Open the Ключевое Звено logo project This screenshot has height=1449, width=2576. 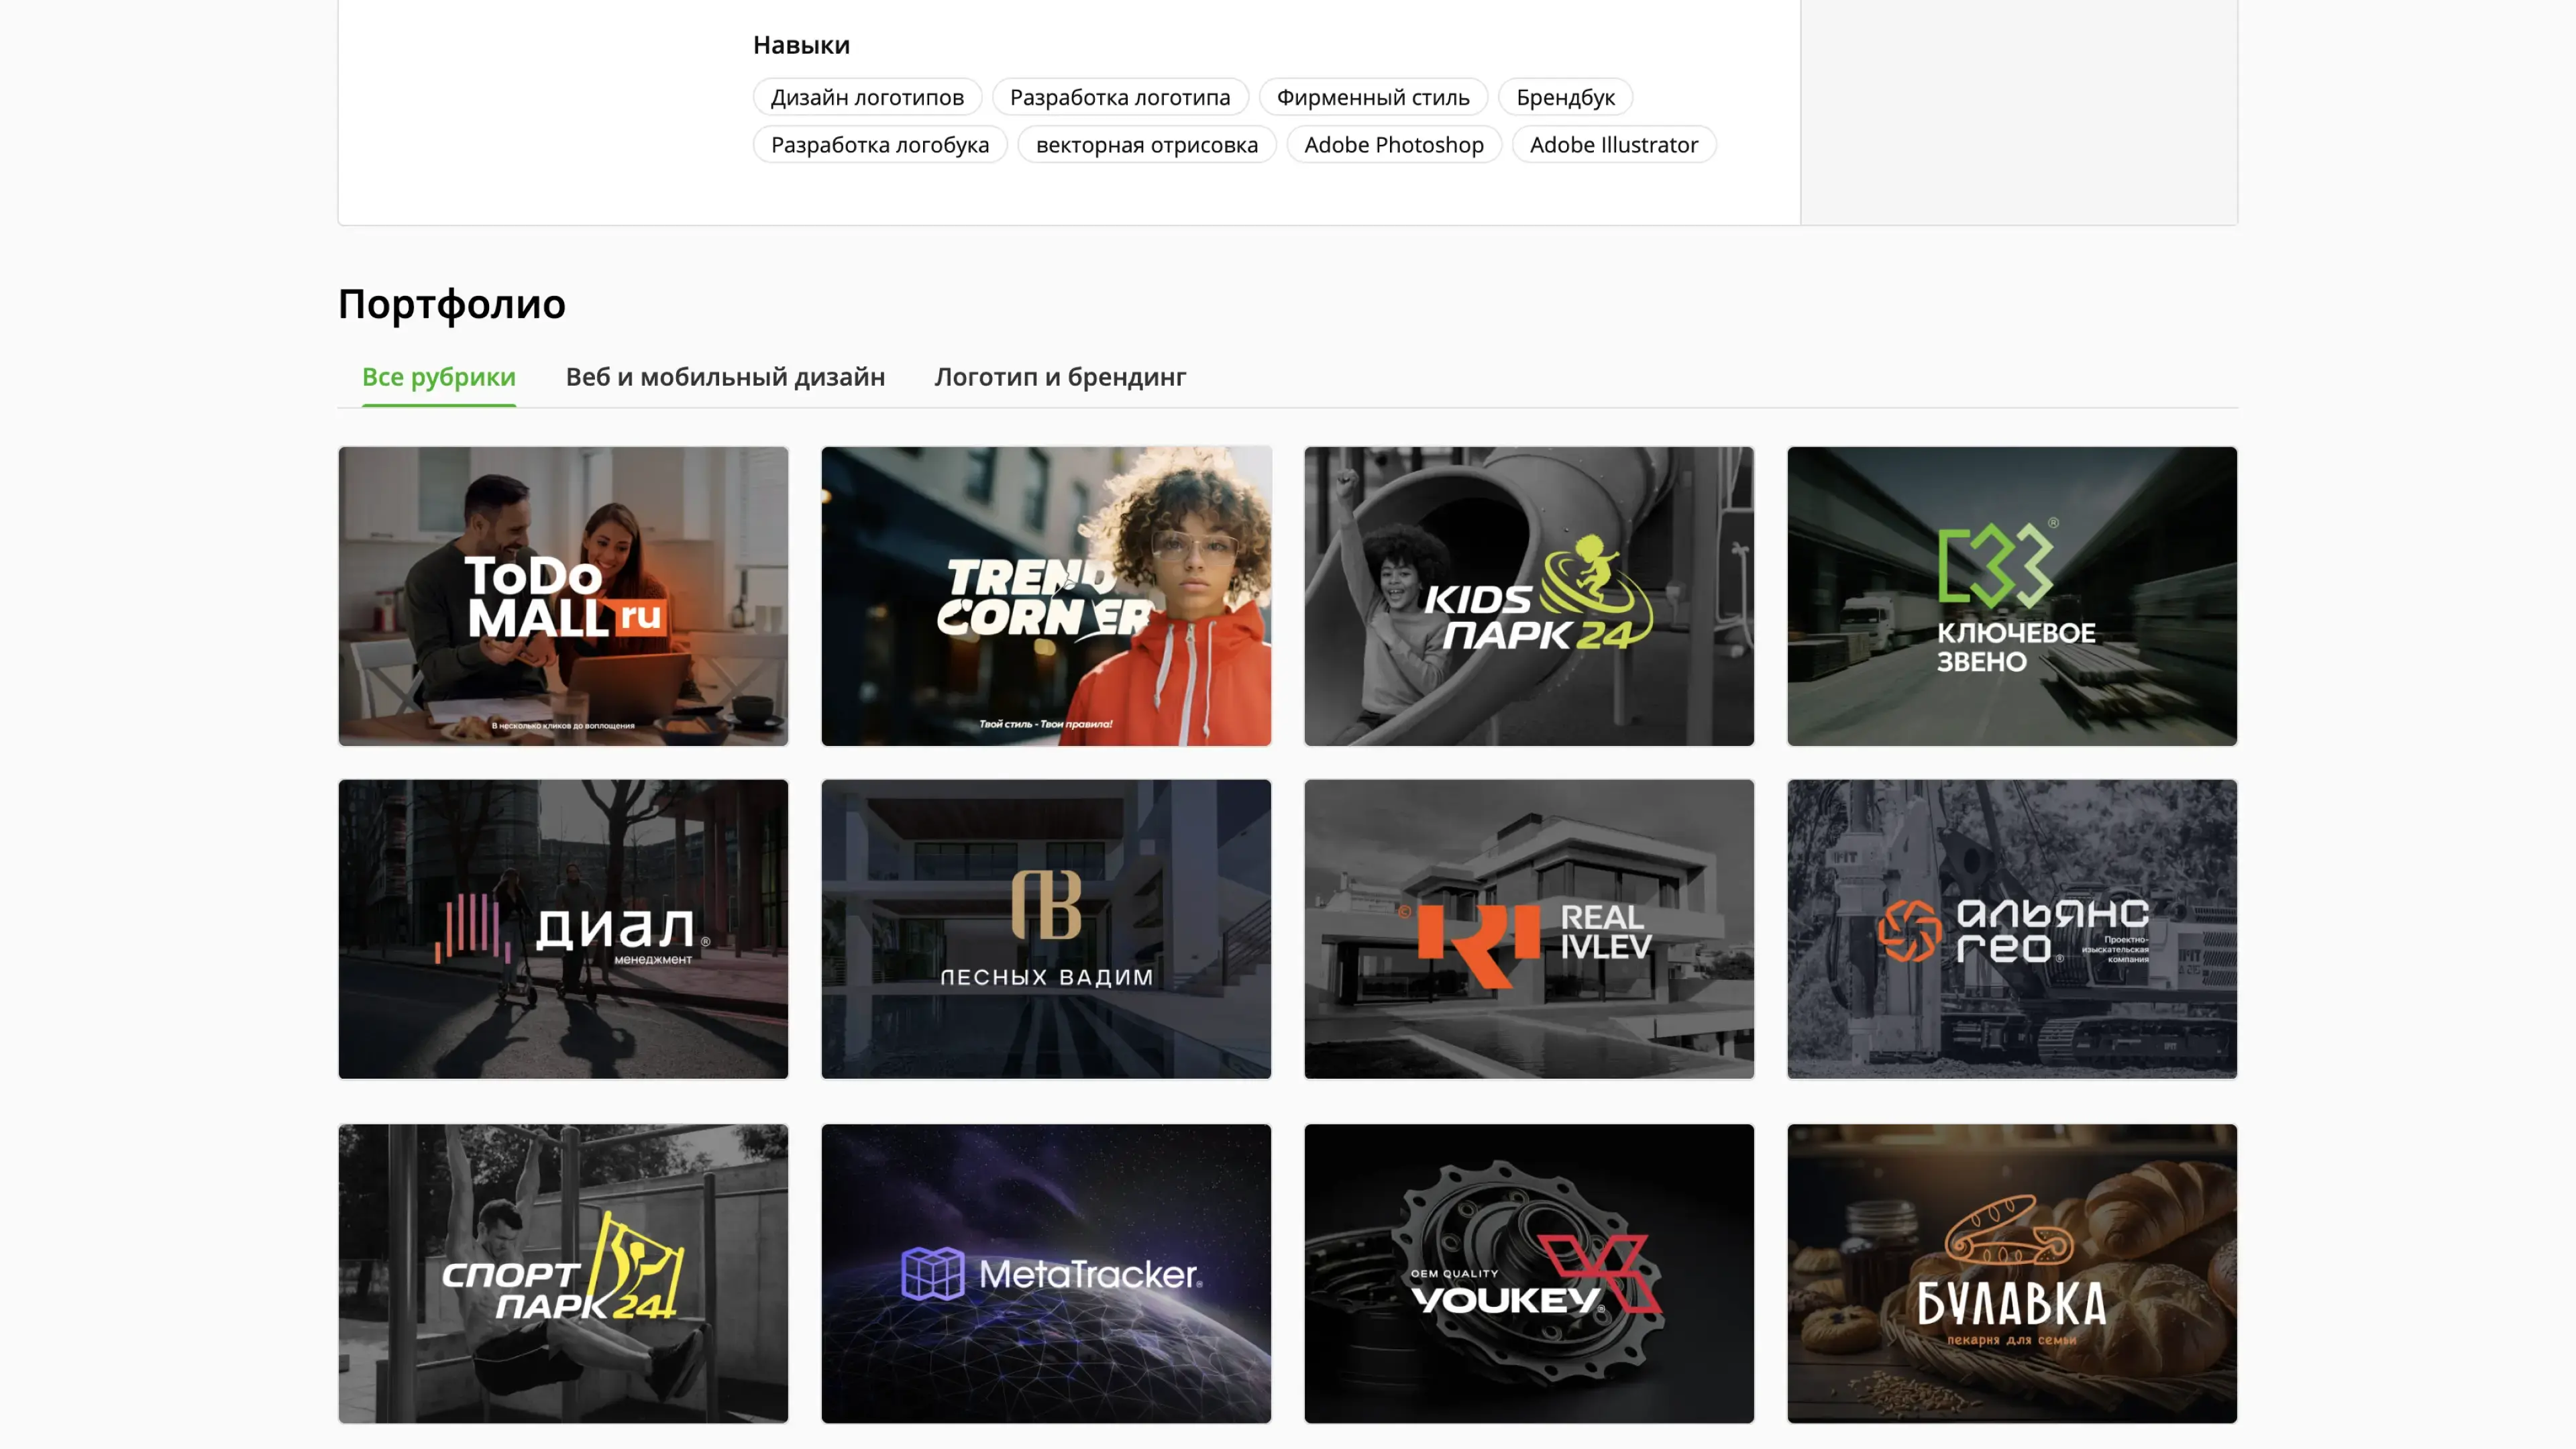[x=2012, y=596]
